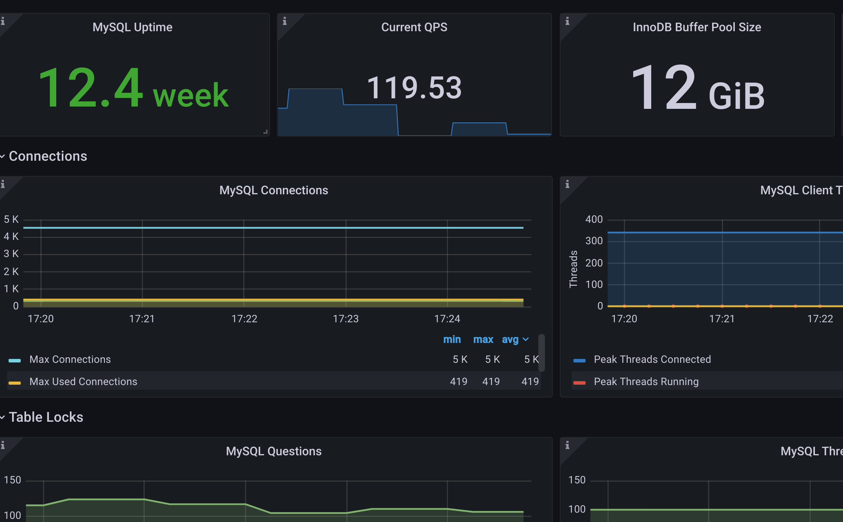Sort legend by min column

pyautogui.click(x=452, y=339)
